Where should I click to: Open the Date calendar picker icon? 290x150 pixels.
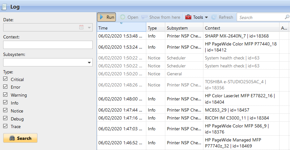[x=81, y=27]
